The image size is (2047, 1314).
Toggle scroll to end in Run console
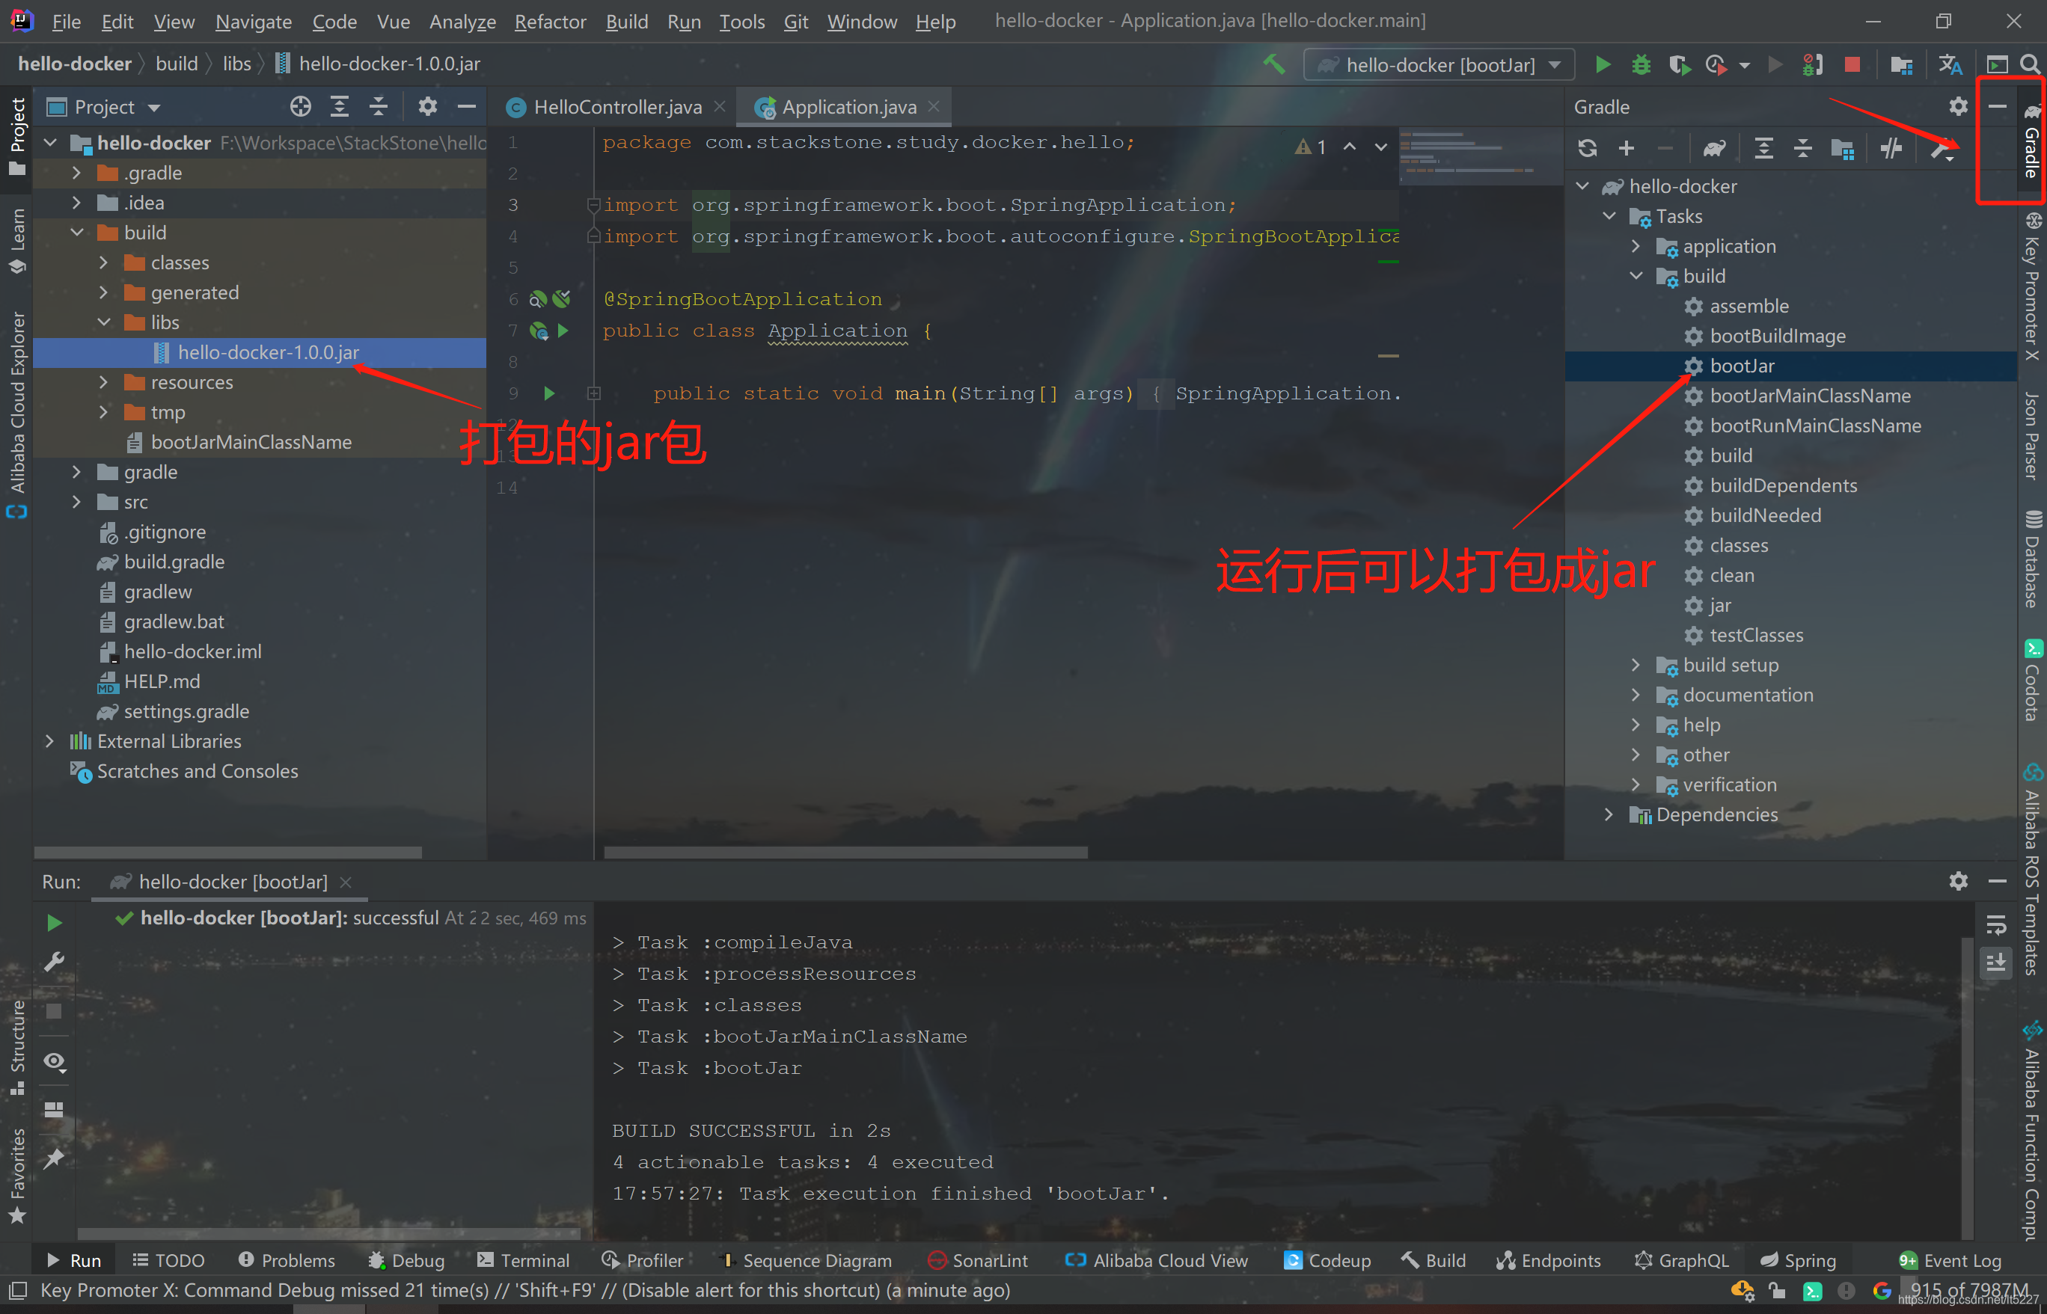1996,963
